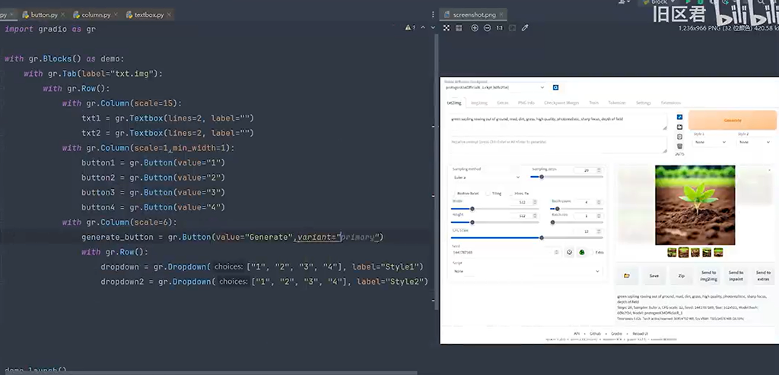This screenshot has width=779, height=375.
Task: Click the zoom out icon in image viewer toolbar
Action: 488,28
